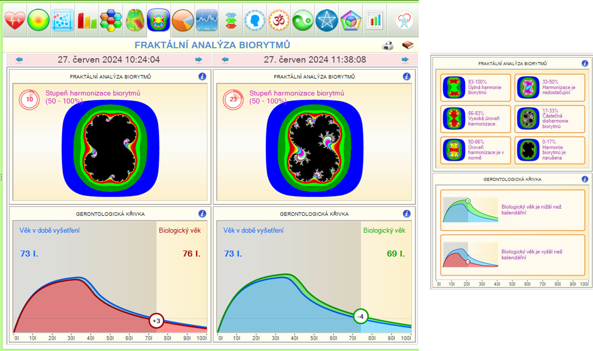Select the 33-50% insufficient harmonization legend item
The width and height of the screenshot is (593, 351).
550,88
